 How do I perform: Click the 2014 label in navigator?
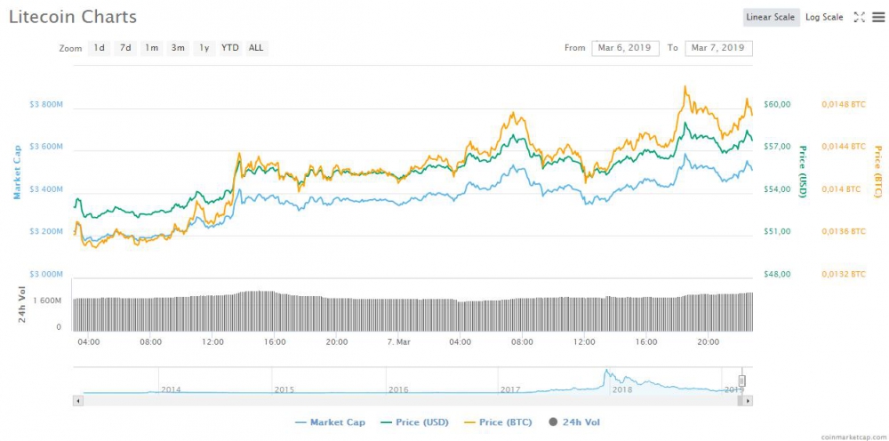click(x=171, y=390)
